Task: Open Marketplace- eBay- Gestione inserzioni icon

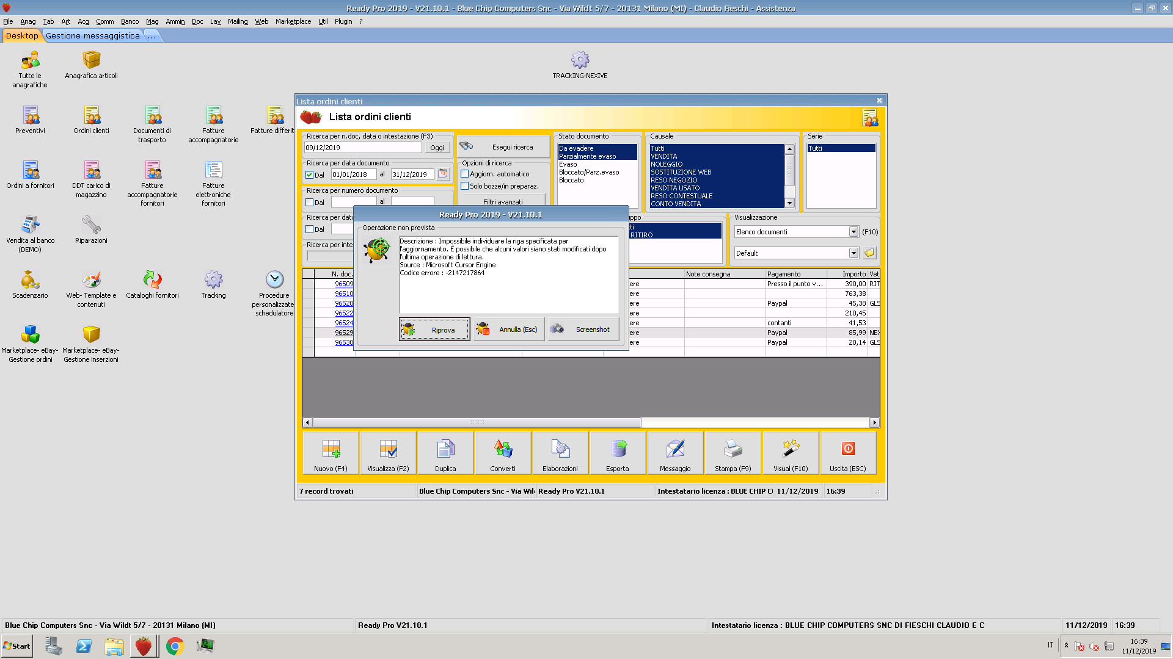Action: (x=91, y=344)
